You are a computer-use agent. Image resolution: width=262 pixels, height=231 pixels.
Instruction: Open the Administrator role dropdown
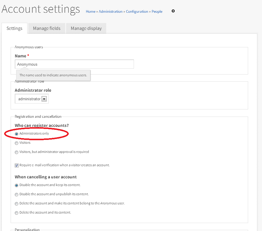[32, 99]
